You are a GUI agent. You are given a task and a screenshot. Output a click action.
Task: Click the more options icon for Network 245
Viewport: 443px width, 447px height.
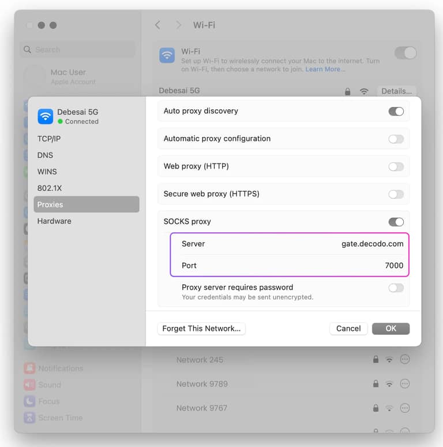tap(405, 359)
